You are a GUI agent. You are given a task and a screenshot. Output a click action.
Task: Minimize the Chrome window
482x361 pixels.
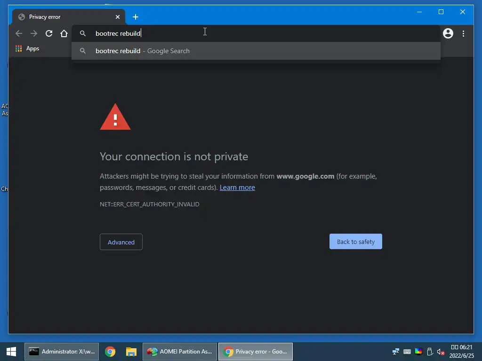point(419,12)
